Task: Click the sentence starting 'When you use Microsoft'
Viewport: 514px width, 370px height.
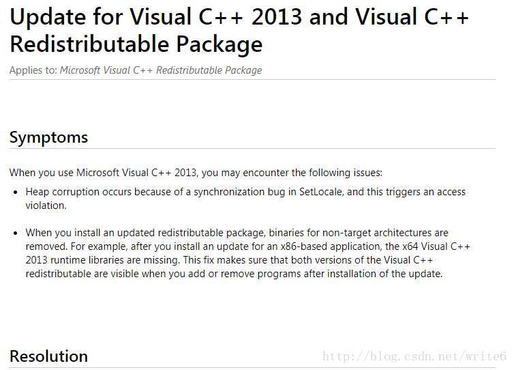Action: [196, 173]
